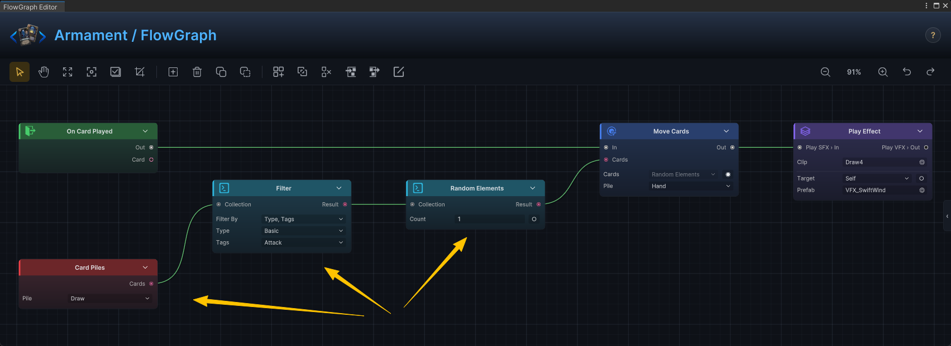Toggle the Play Effect Target port circle
The width and height of the screenshot is (951, 346).
[921, 178]
